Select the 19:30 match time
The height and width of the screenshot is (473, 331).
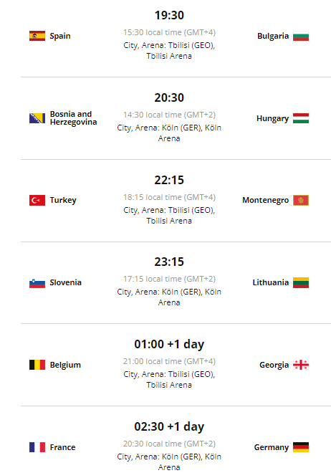click(169, 15)
